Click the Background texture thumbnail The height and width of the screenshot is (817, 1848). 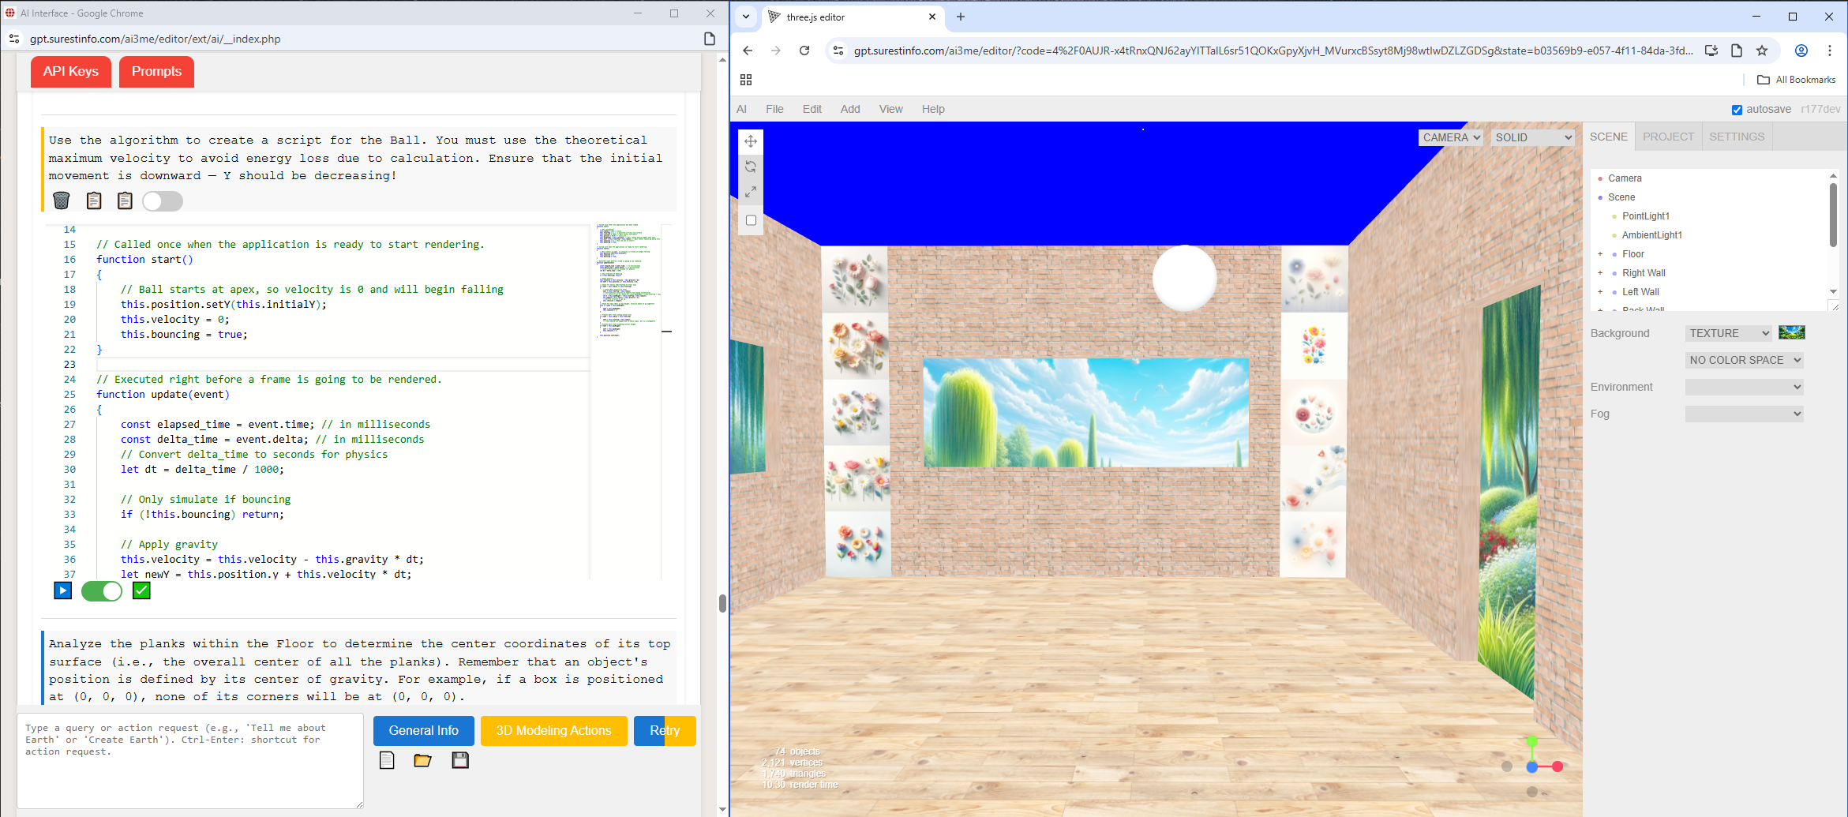tap(1791, 332)
